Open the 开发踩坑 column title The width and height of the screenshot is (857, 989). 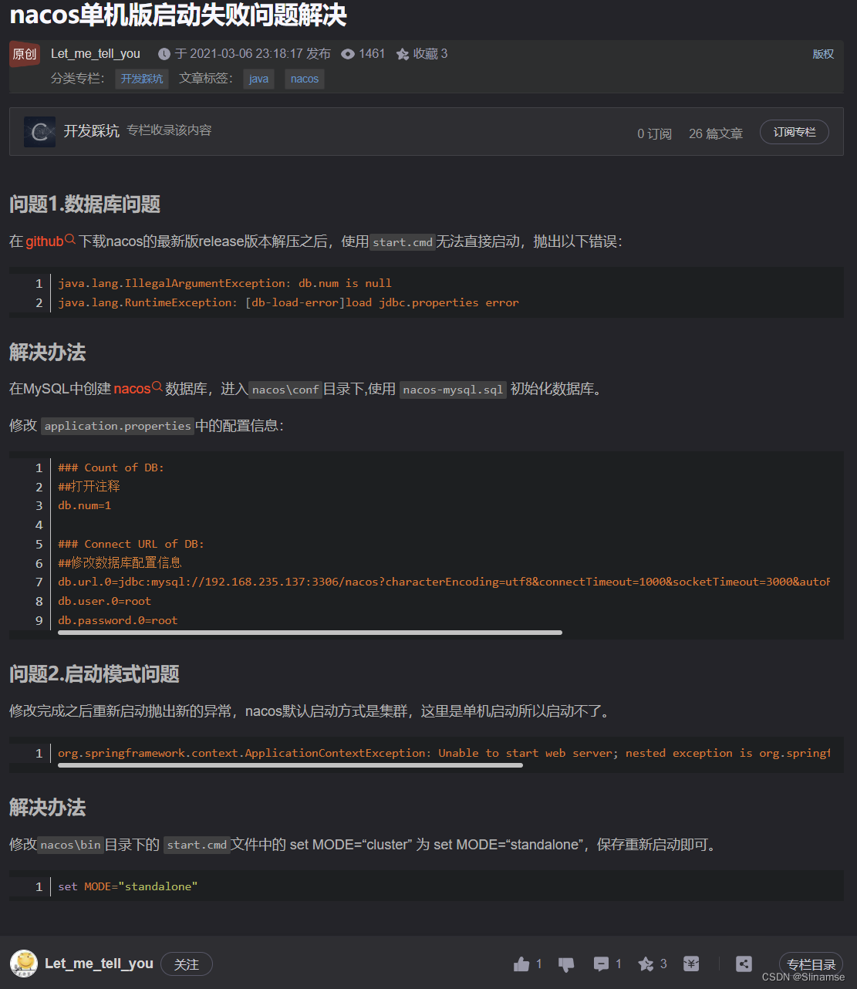click(x=91, y=131)
